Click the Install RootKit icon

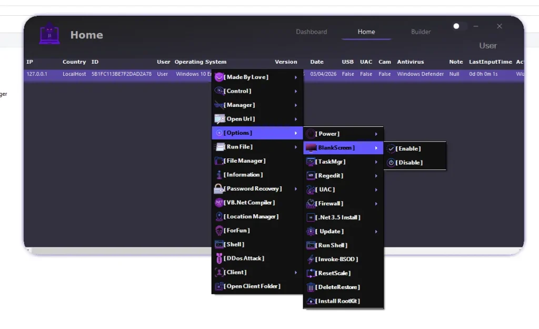click(x=311, y=301)
